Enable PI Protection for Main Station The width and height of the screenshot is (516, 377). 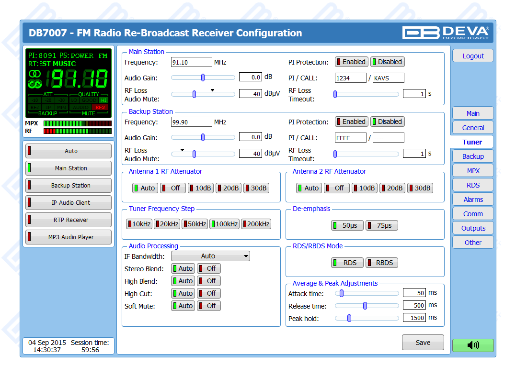351,62
